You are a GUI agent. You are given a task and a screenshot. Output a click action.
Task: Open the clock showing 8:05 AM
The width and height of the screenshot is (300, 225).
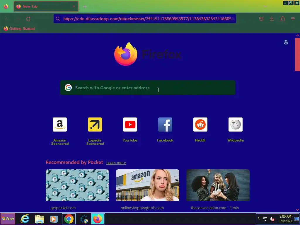(285, 219)
